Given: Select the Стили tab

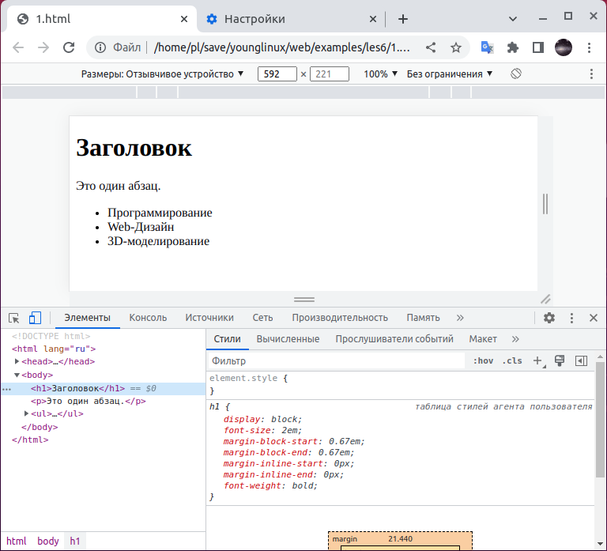Looking at the screenshot, I should pos(228,339).
